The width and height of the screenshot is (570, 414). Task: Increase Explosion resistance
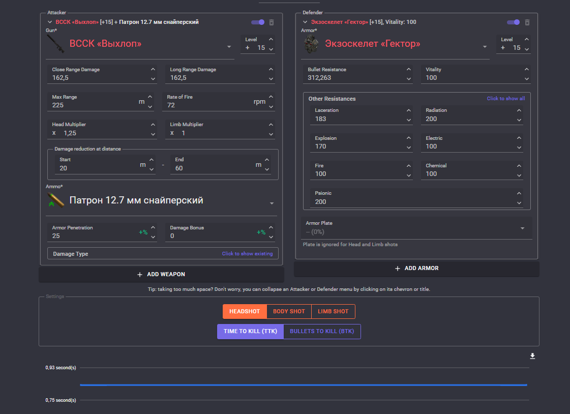pos(409,138)
